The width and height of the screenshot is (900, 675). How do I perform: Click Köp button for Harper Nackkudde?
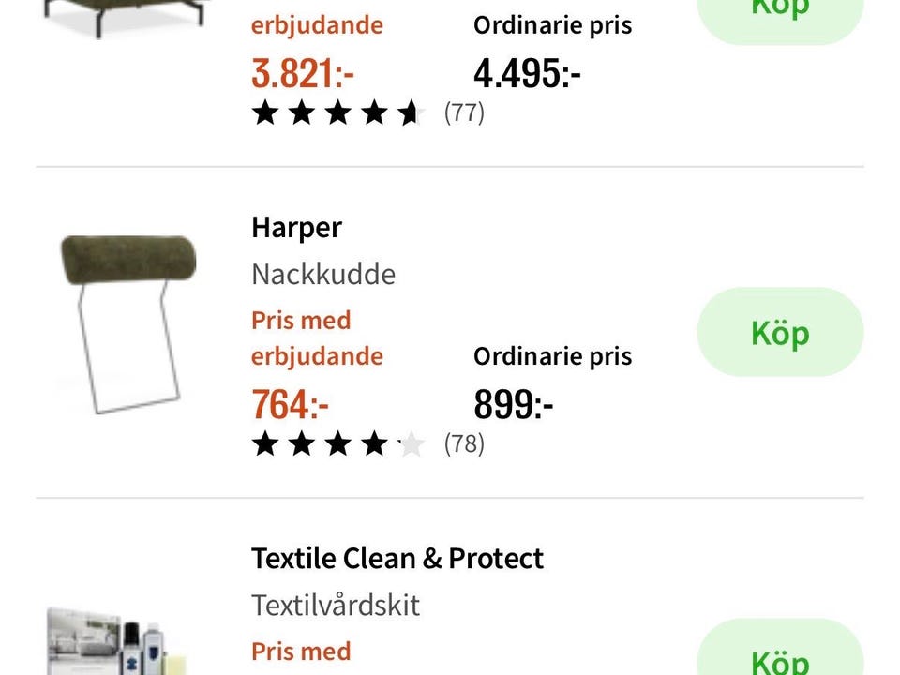click(x=779, y=333)
